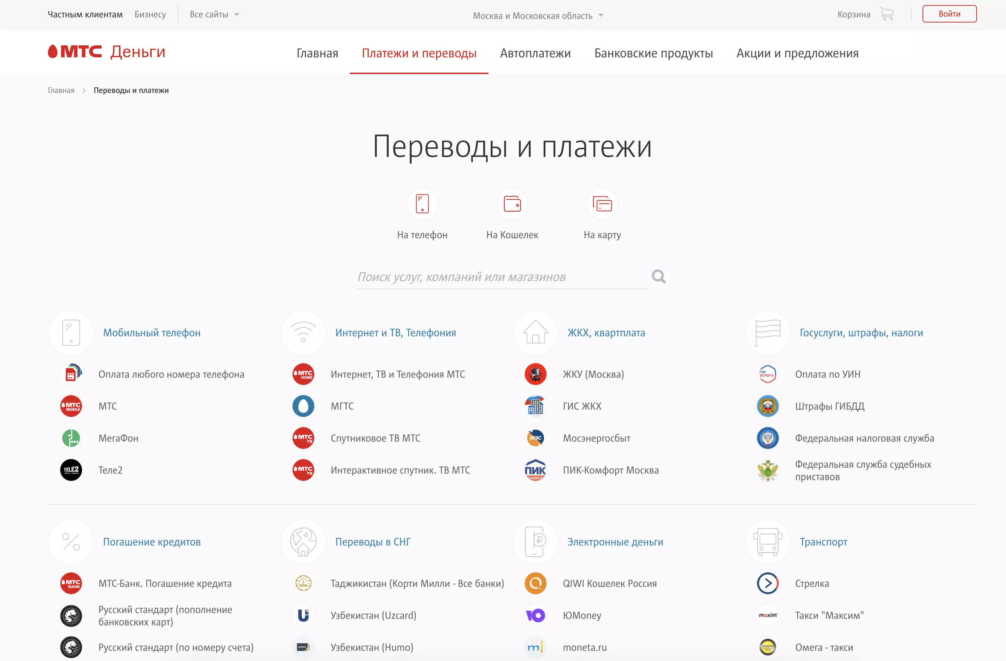Click the На телефон phone icon
This screenshot has height=661, width=1006.
point(422,204)
